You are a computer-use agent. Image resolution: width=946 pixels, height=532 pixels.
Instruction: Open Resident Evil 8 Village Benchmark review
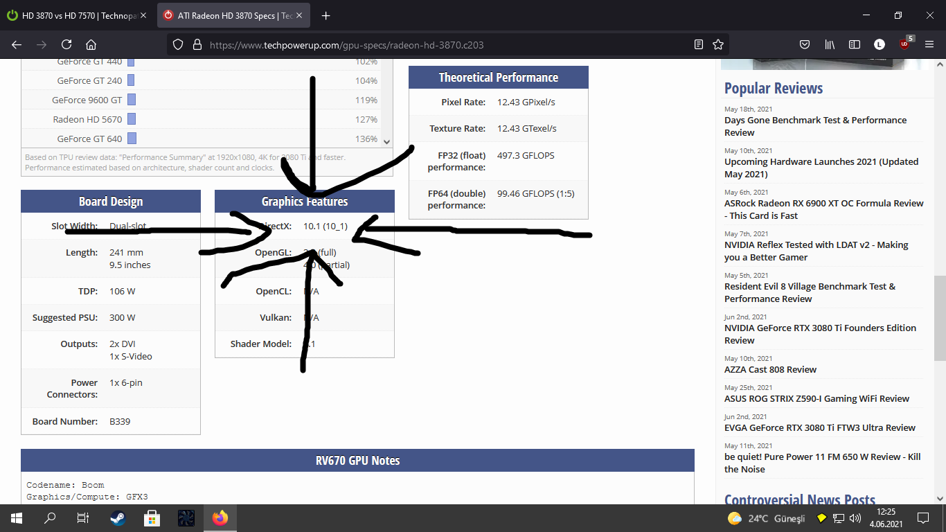[x=810, y=292]
